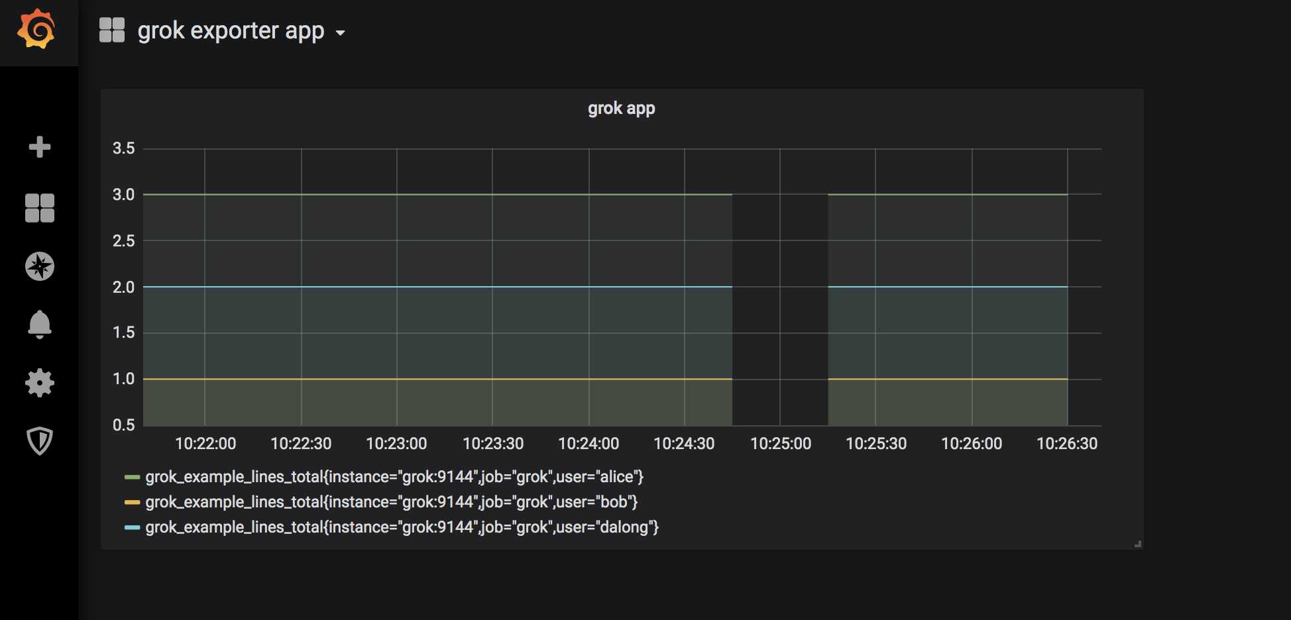The width and height of the screenshot is (1291, 620).
Task: Open Dashboards from the sidebar
Action: tap(40, 207)
